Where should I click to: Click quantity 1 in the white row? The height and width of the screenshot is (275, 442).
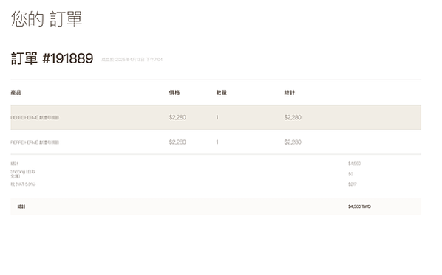217,142
